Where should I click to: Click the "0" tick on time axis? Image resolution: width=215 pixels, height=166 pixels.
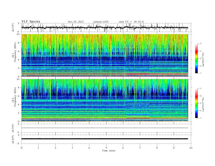21,148
